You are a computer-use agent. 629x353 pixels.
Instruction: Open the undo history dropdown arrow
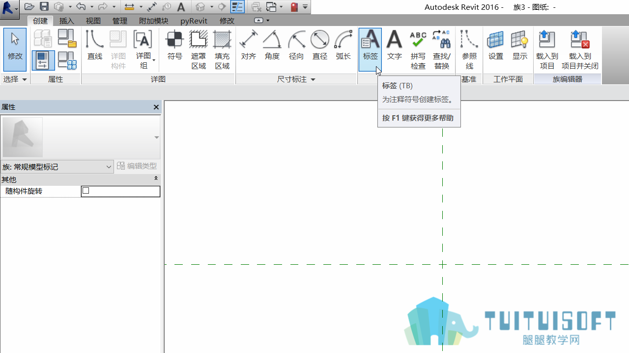[x=92, y=7]
